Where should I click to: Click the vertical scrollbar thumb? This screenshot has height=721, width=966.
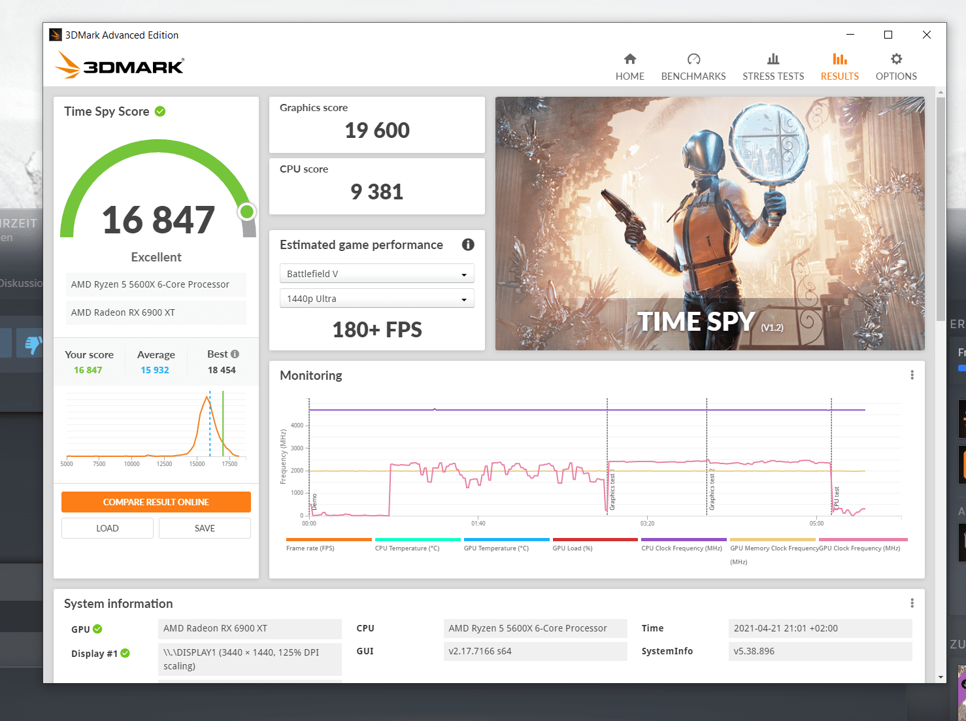click(941, 209)
